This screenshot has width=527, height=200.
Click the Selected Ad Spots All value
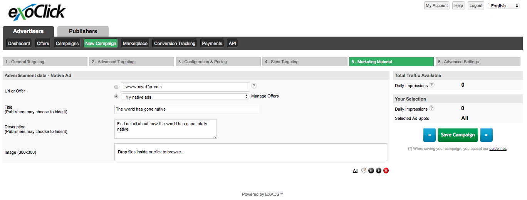[x=465, y=118]
